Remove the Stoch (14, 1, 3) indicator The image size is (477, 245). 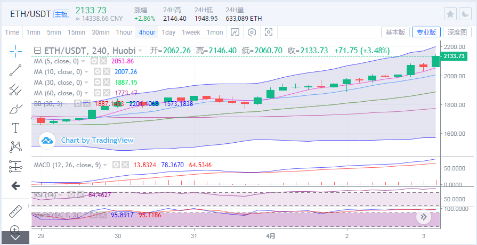pos(103,215)
